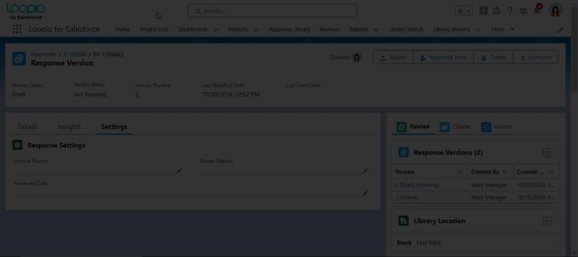Viewport: 578px width, 257px height.
Task: Edit the Reviewed Date field pencil
Action: click(365, 193)
